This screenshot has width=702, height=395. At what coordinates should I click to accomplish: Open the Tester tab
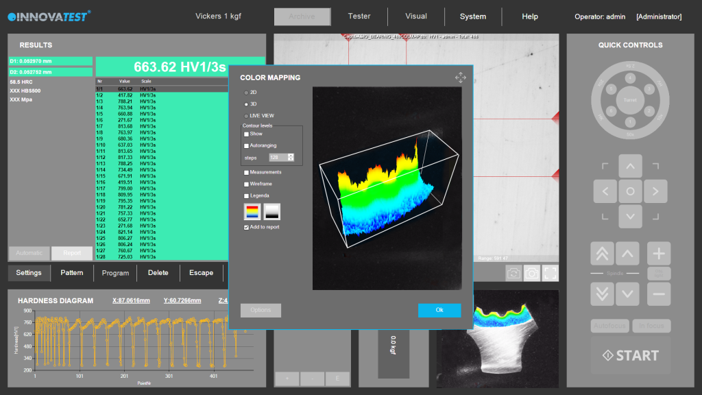pyautogui.click(x=359, y=16)
